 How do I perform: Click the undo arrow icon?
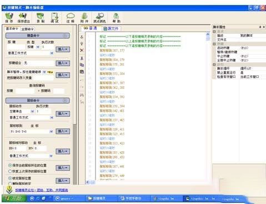coord(82,80)
